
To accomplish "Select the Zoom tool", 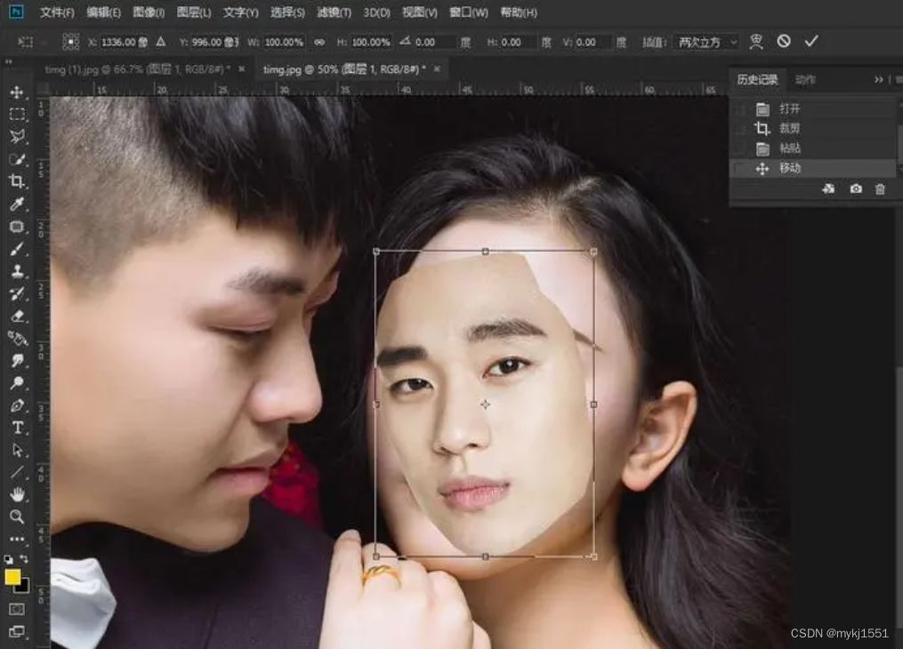I will (x=17, y=517).
